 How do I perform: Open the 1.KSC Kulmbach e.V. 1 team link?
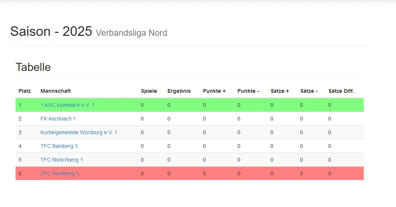67,105
